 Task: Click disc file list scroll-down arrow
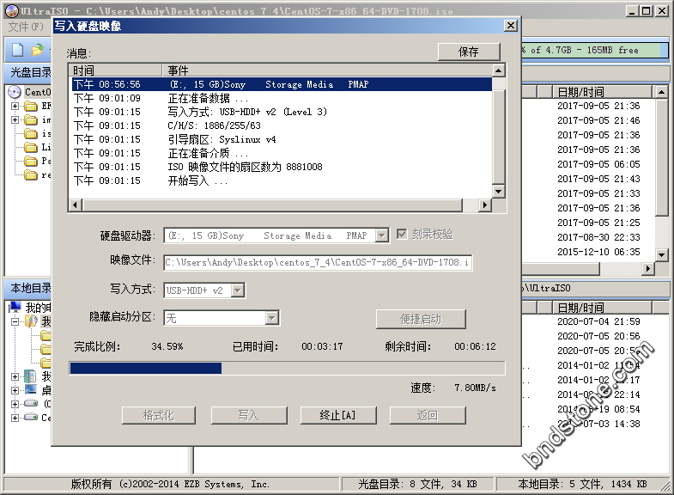661,254
